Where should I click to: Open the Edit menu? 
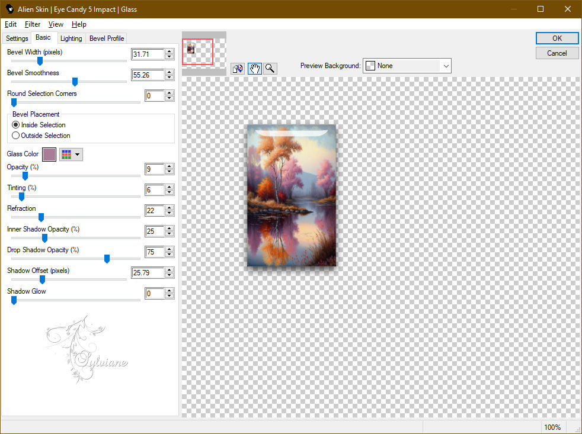[11, 24]
